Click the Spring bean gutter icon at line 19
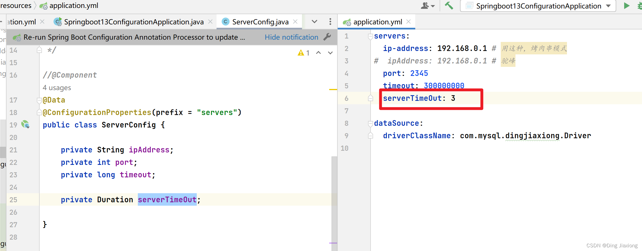642x251 pixels. click(25, 124)
